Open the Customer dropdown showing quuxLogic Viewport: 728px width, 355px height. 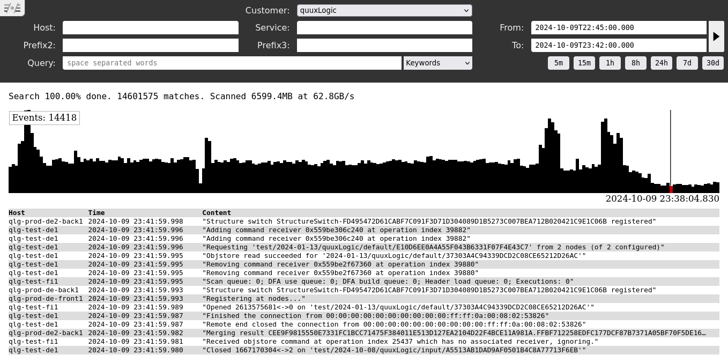coord(384,10)
